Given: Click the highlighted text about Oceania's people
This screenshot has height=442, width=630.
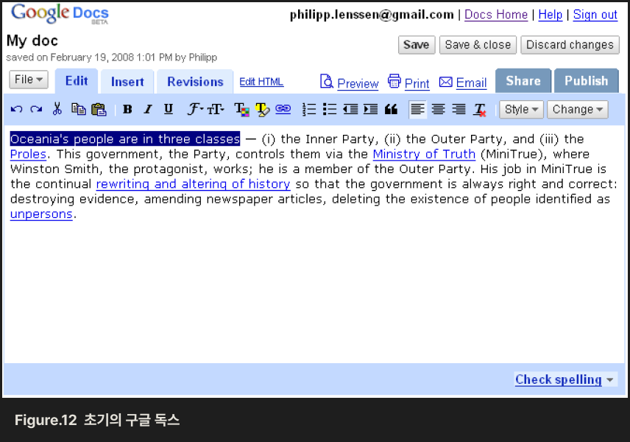Looking at the screenshot, I should click(125, 139).
